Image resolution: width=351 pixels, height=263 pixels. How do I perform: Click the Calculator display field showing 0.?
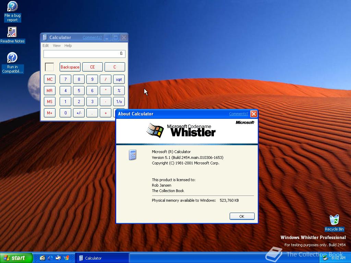click(84, 54)
